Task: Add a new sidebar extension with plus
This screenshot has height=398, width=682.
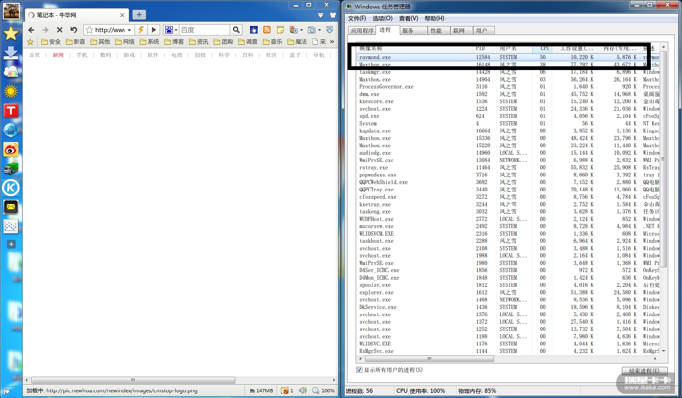Action: point(11,244)
